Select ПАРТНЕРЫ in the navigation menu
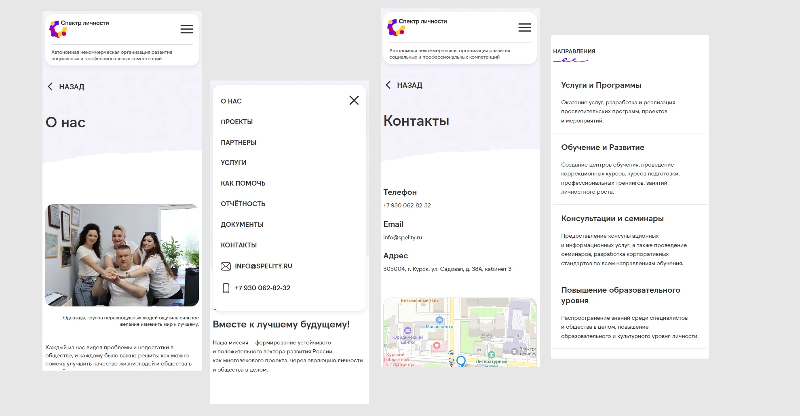Viewport: 800px width, 416px height. (x=238, y=142)
